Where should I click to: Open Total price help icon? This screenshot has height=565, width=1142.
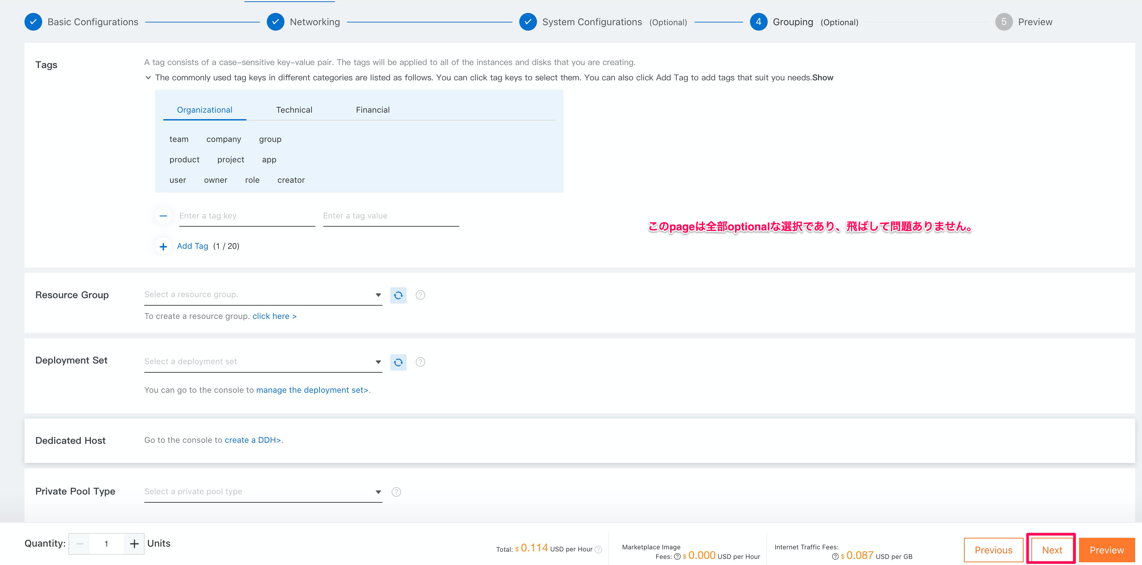(x=598, y=549)
